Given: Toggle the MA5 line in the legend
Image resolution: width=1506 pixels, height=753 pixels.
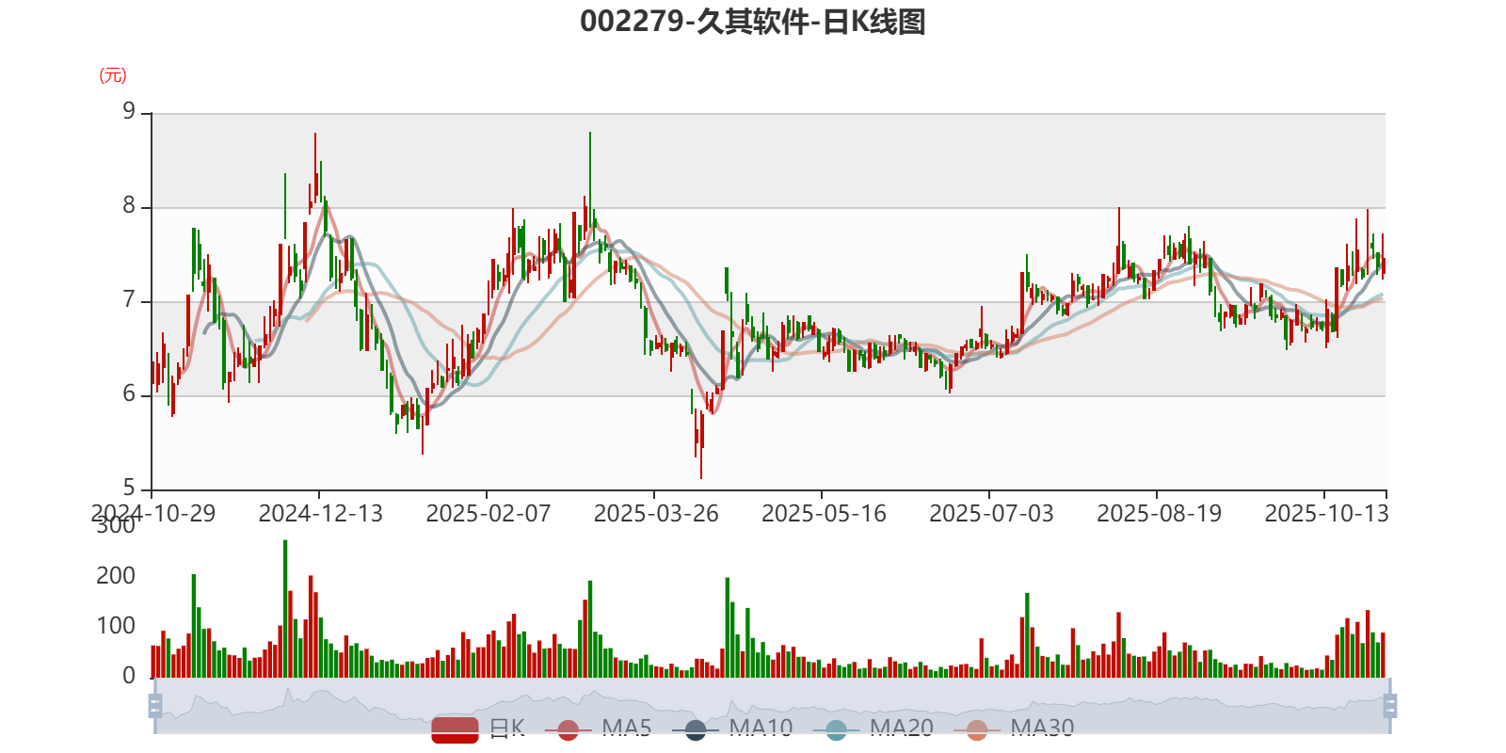Looking at the screenshot, I should (598, 729).
